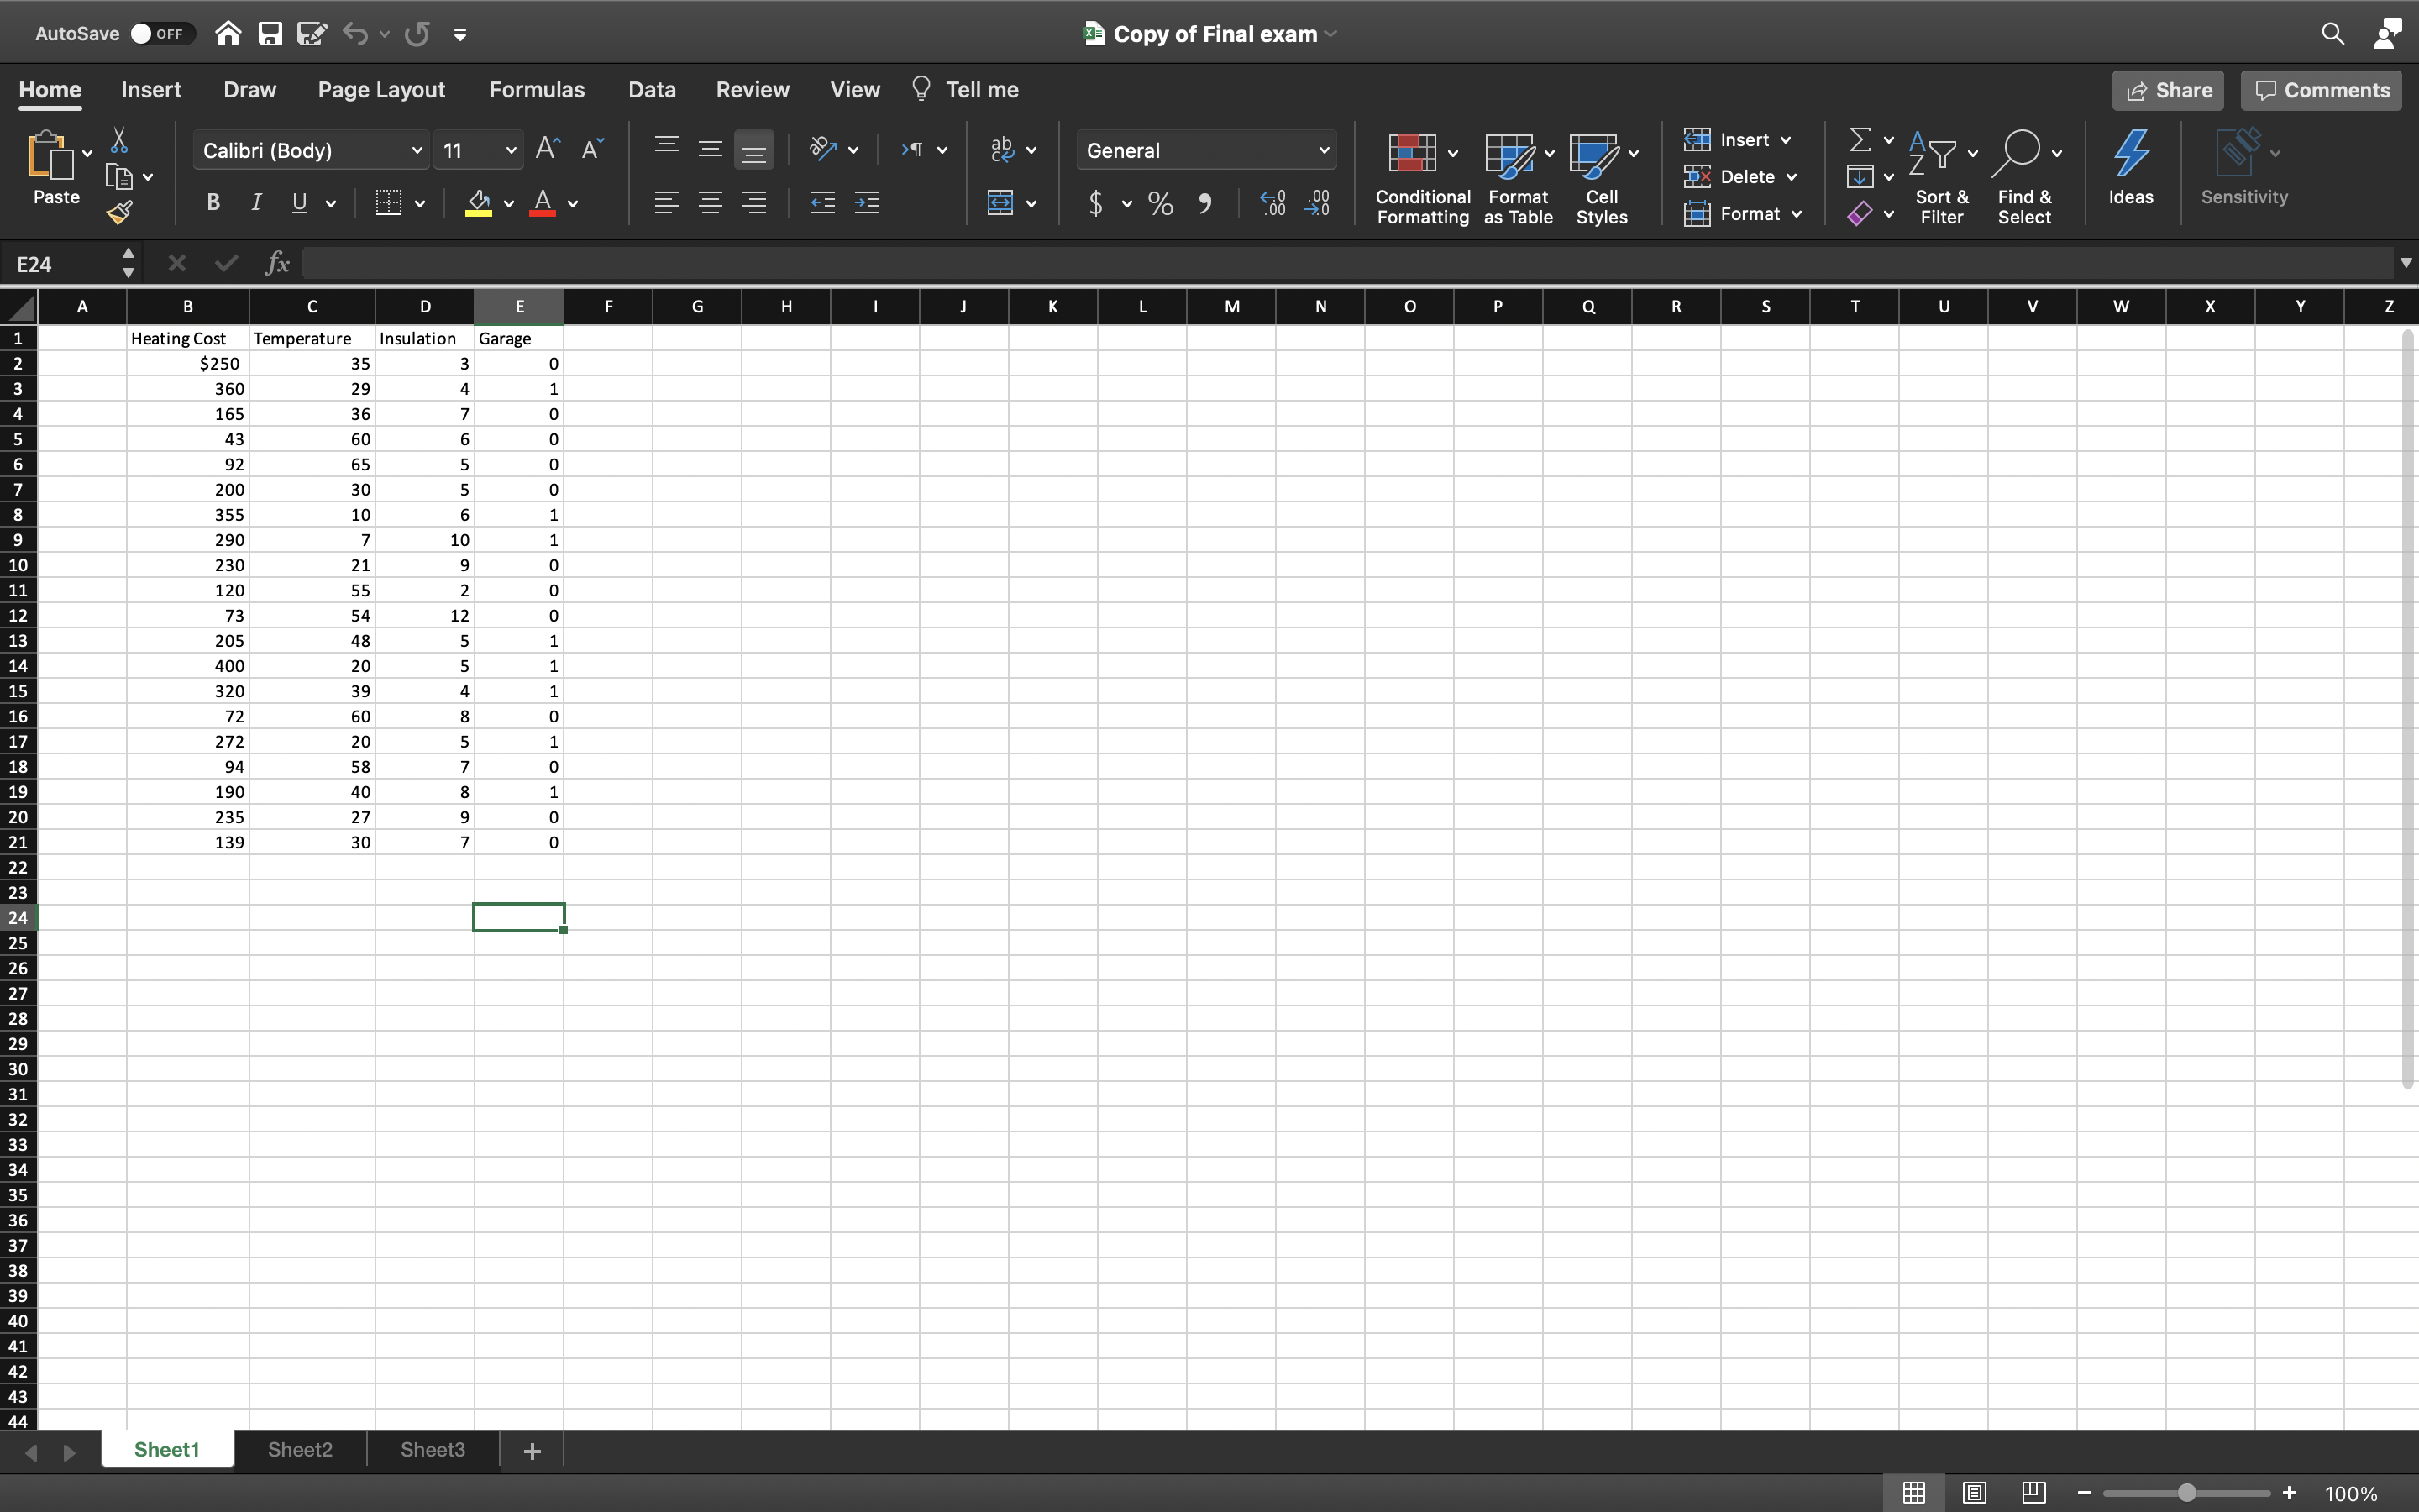This screenshot has height=1512, width=2419.
Task: Click on cell E24 input field
Action: click(517, 916)
